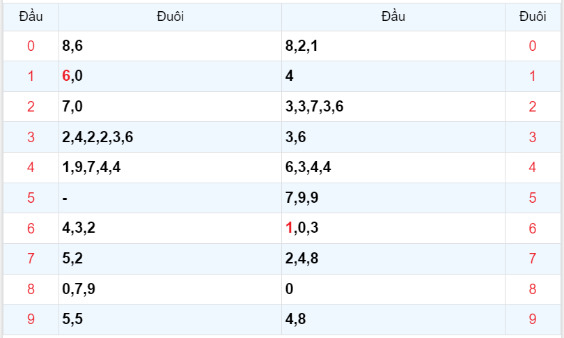This screenshot has height=338, width=564.
Task: Click the cell with "8,2,1"
Action: point(302,47)
